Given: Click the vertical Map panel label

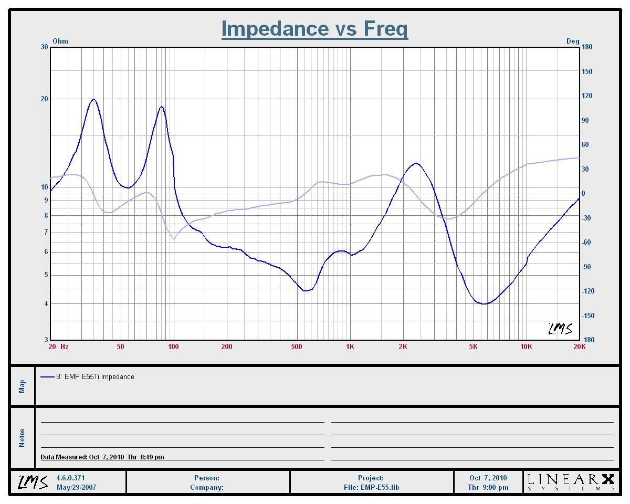Looking at the screenshot, I should [x=22, y=386].
